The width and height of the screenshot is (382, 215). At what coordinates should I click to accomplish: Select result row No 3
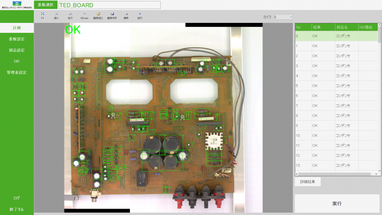[336, 66]
